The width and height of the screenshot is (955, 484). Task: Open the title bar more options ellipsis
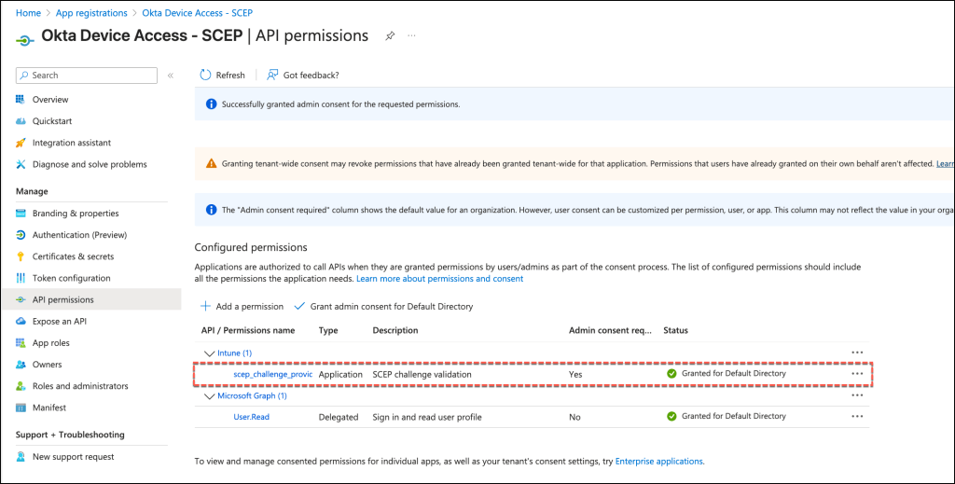[412, 36]
